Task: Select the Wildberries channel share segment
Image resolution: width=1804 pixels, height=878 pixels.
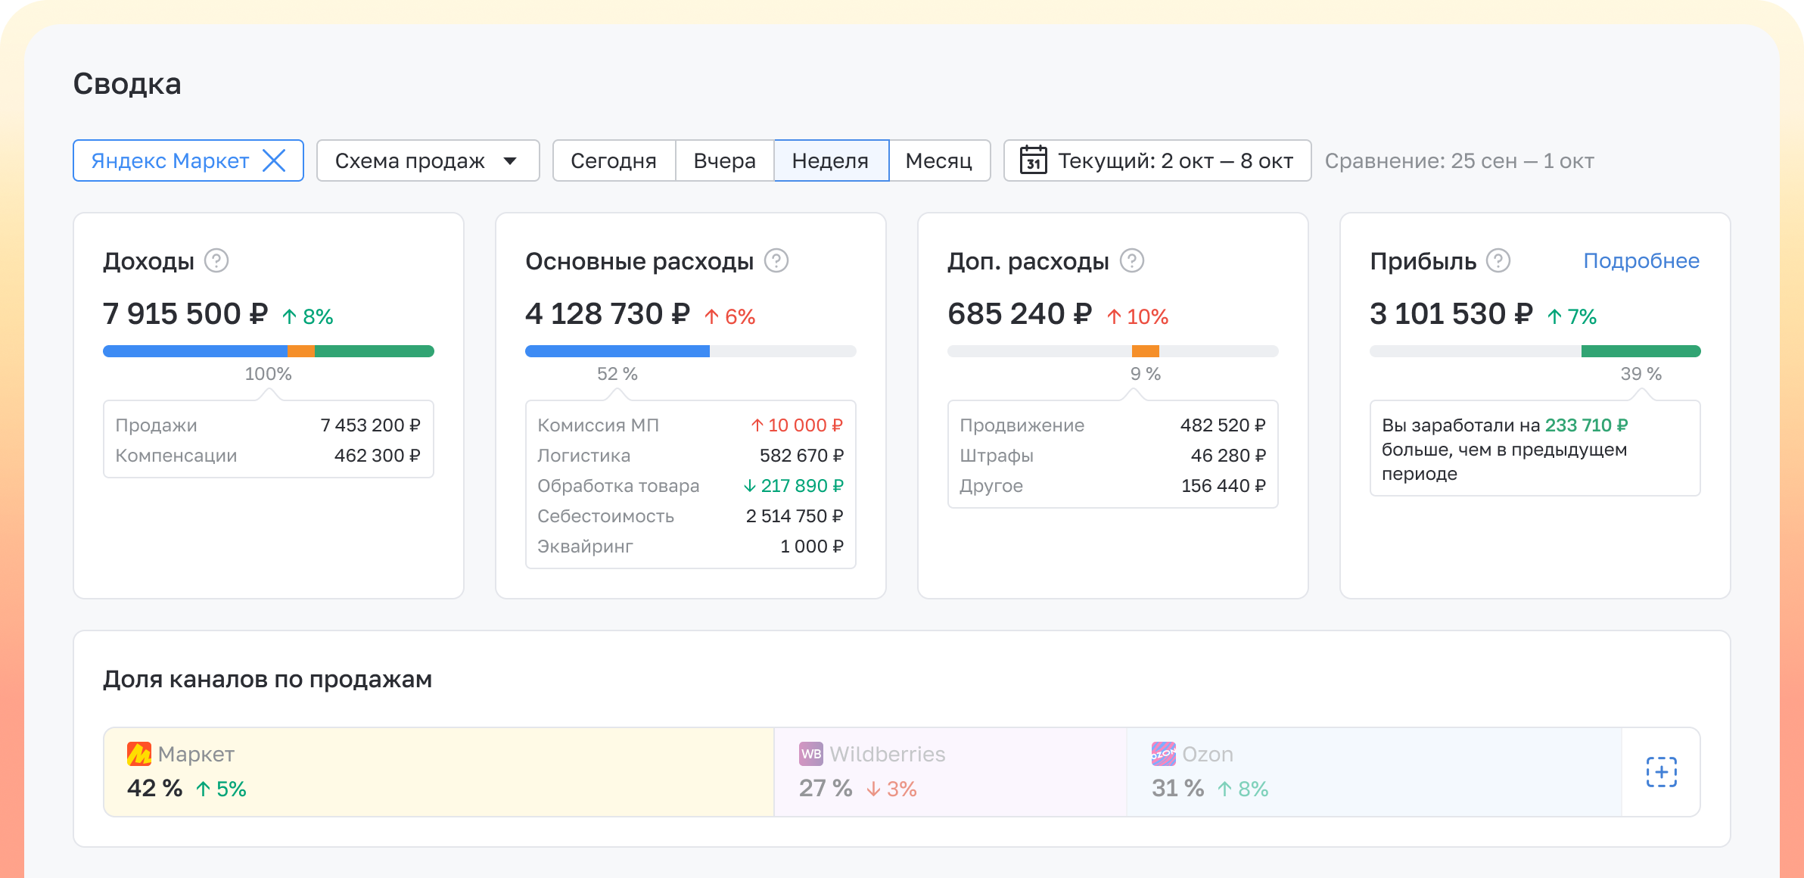Action: [x=950, y=772]
